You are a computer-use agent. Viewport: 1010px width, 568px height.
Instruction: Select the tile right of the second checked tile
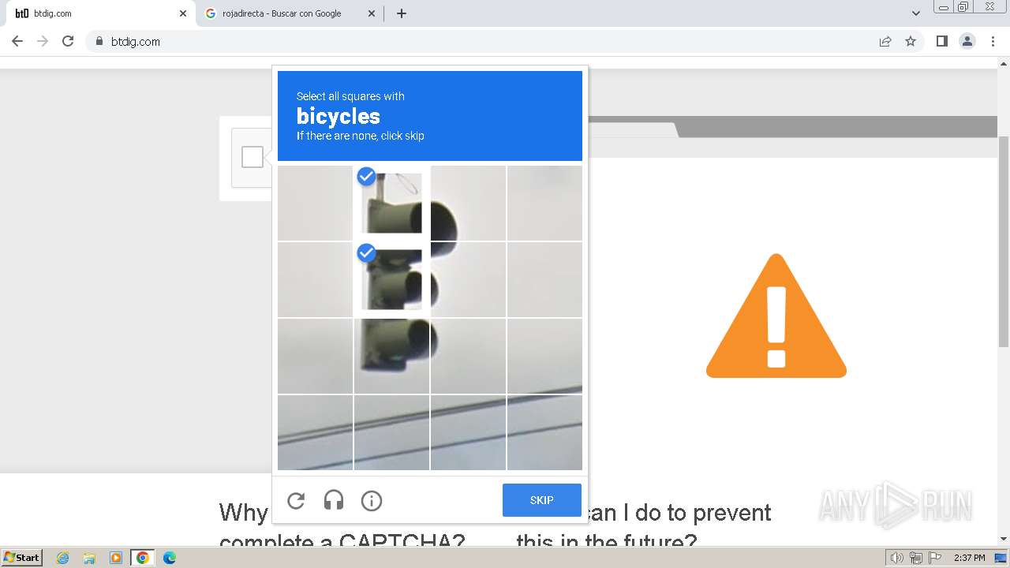tap(468, 279)
